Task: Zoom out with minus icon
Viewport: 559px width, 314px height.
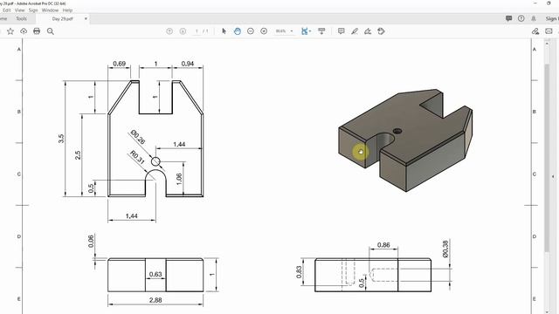Action: 251,31
